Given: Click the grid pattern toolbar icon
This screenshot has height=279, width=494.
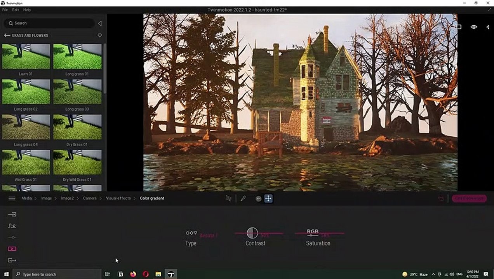Looking at the screenshot, I should [x=229, y=198].
